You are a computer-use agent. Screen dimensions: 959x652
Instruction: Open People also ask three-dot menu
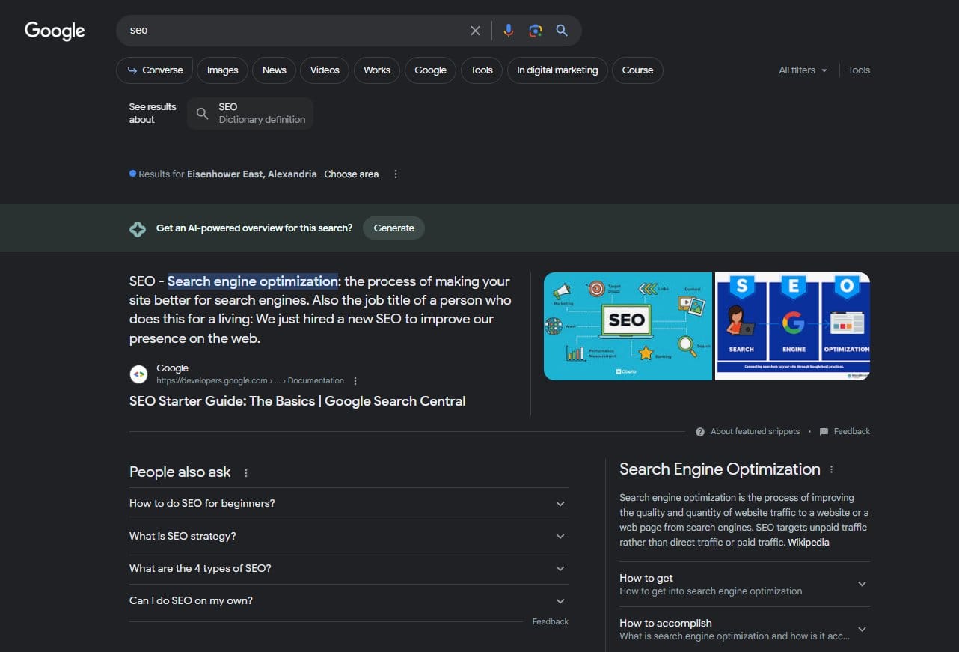tap(246, 473)
